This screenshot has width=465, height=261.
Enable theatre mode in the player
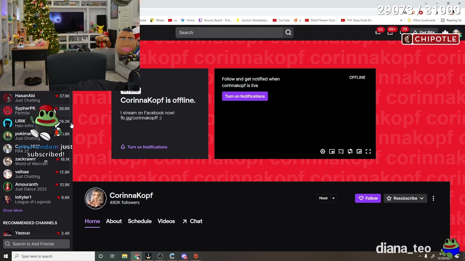[359, 152]
